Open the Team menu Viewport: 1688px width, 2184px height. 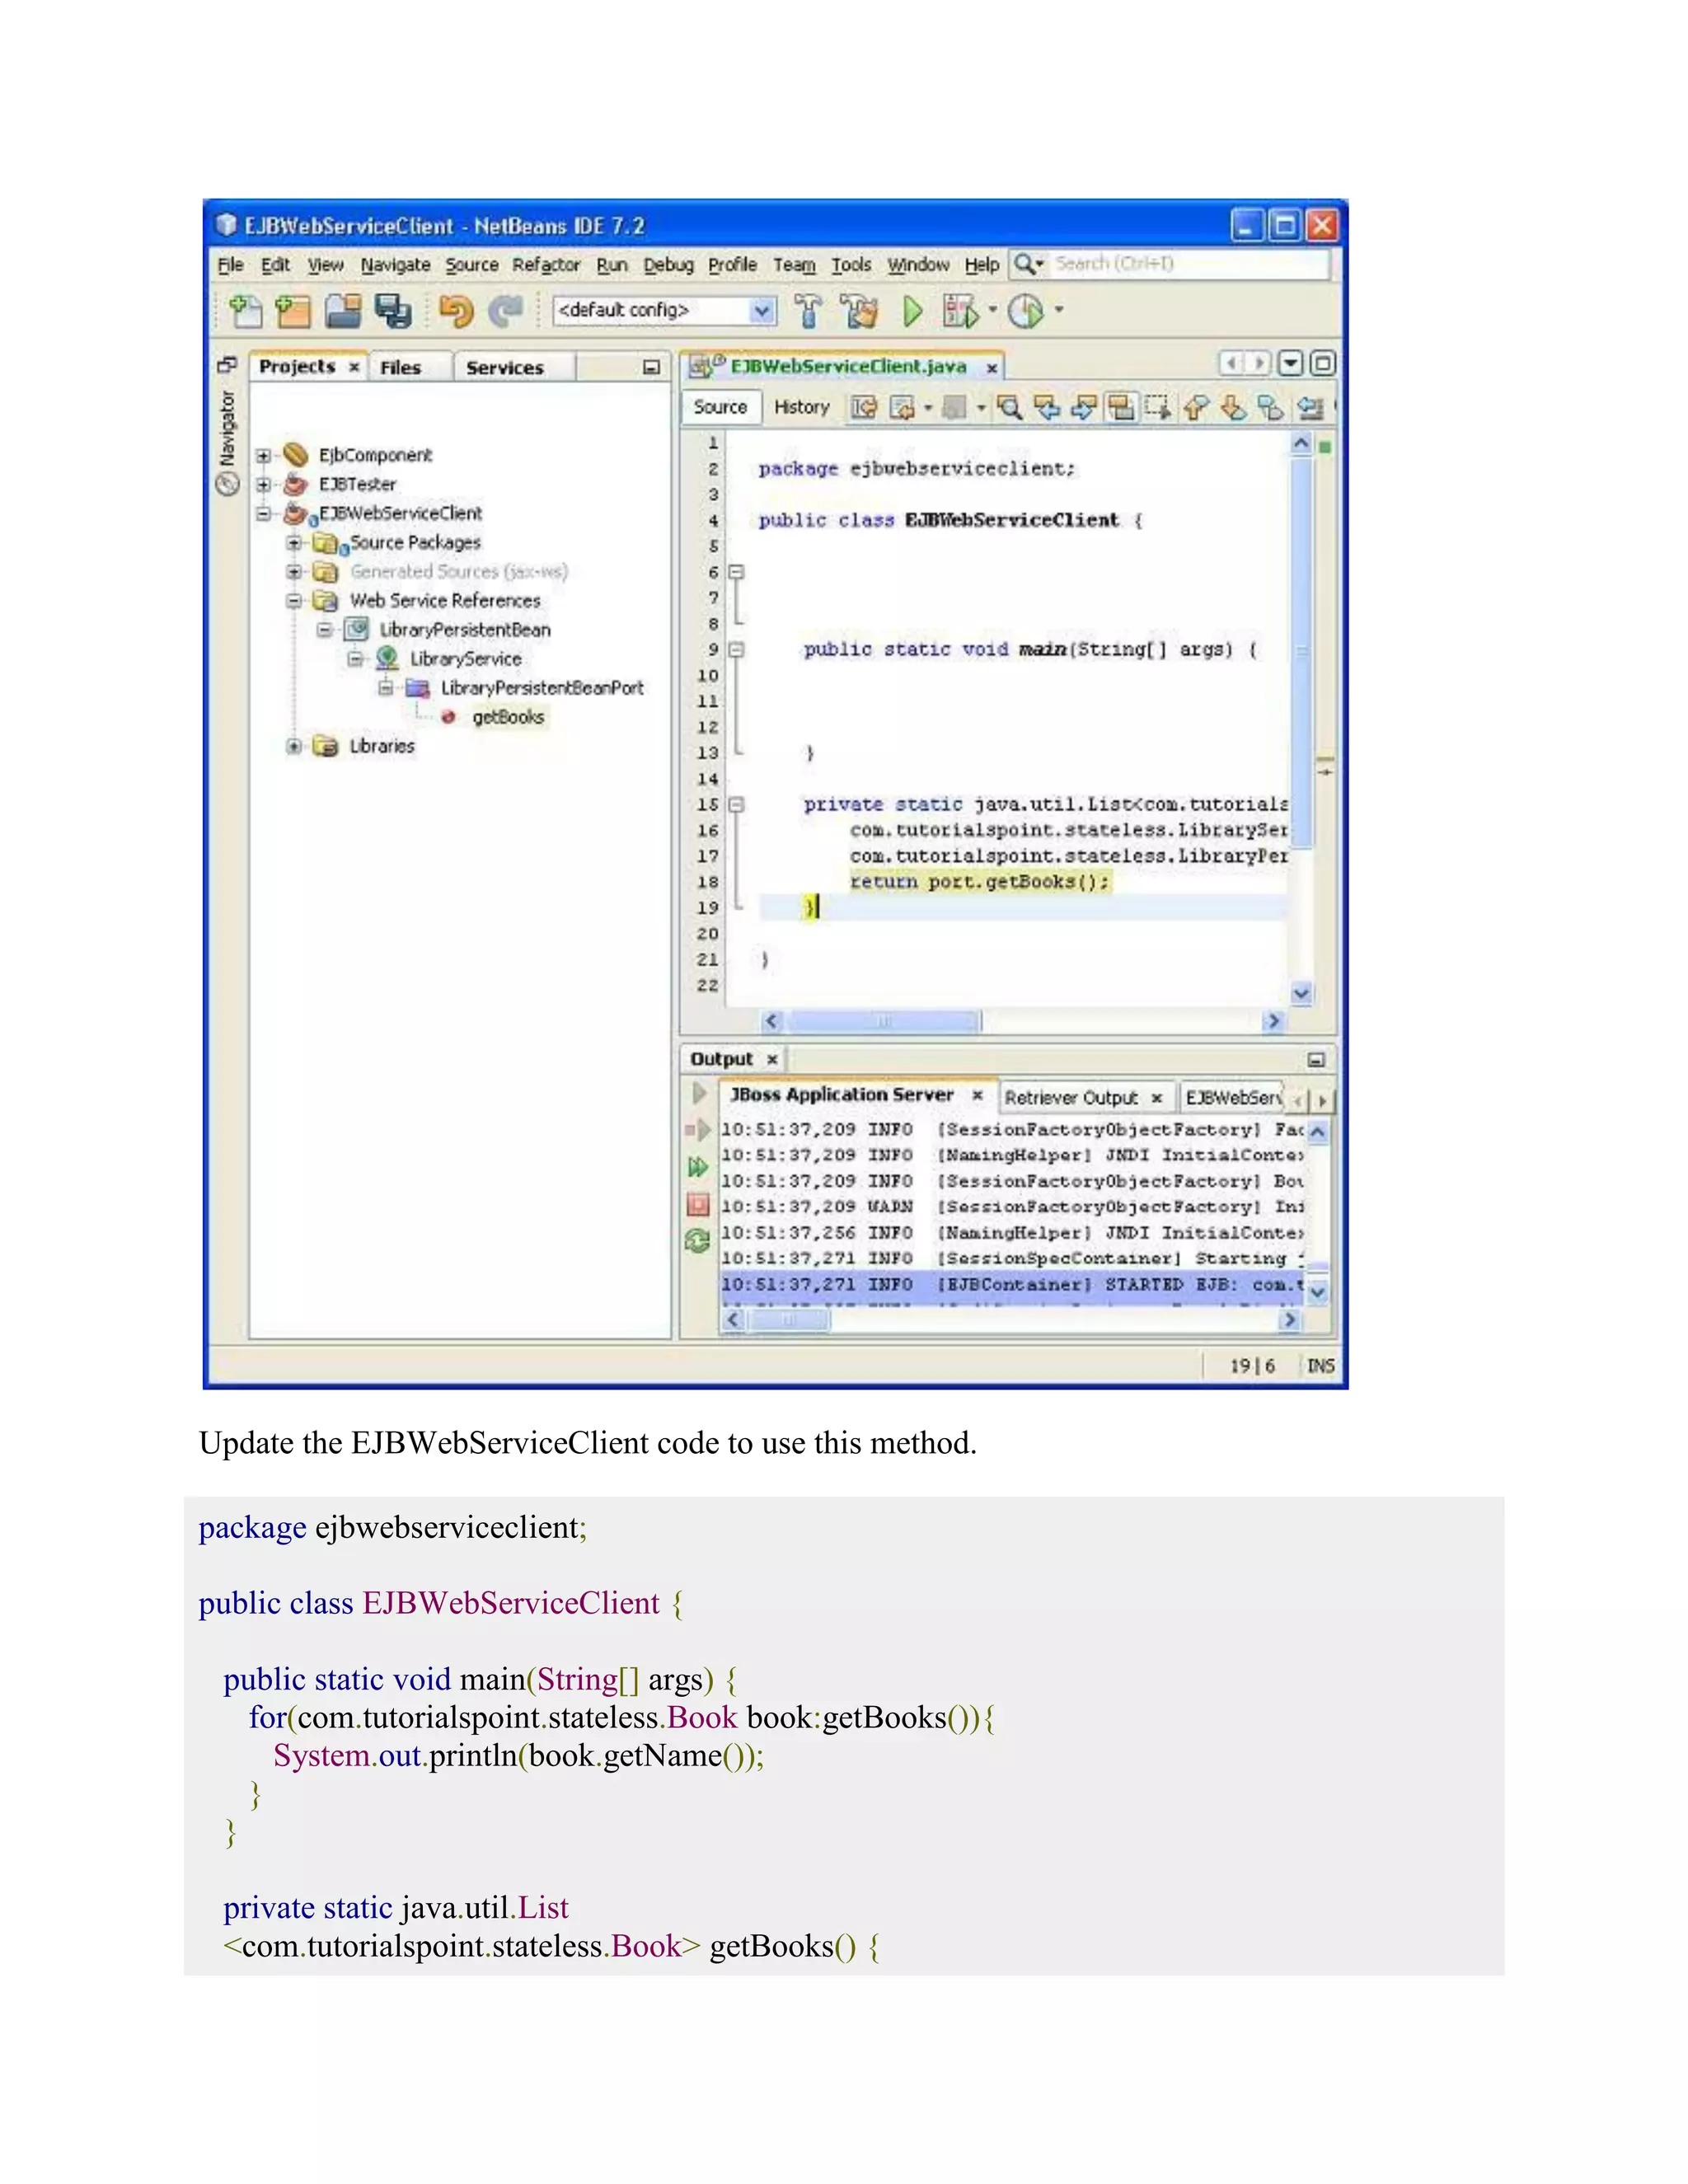794,265
